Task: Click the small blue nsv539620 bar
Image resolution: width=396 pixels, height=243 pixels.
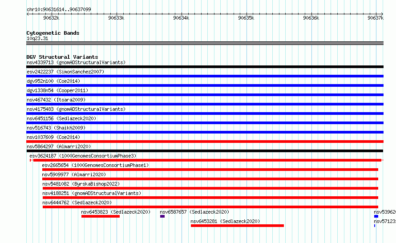Action: click(376, 216)
